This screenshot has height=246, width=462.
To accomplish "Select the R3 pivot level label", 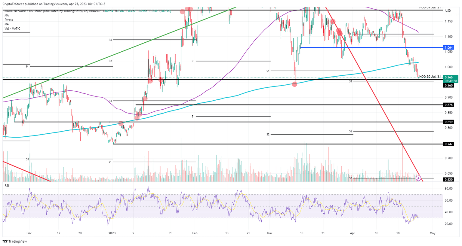I will 110,39.
